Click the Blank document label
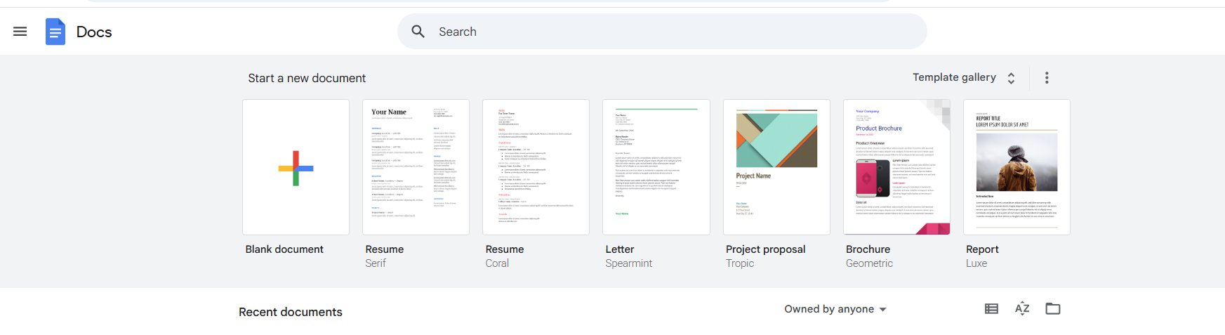Screen dimensions: 1225x335 pyautogui.click(x=284, y=249)
